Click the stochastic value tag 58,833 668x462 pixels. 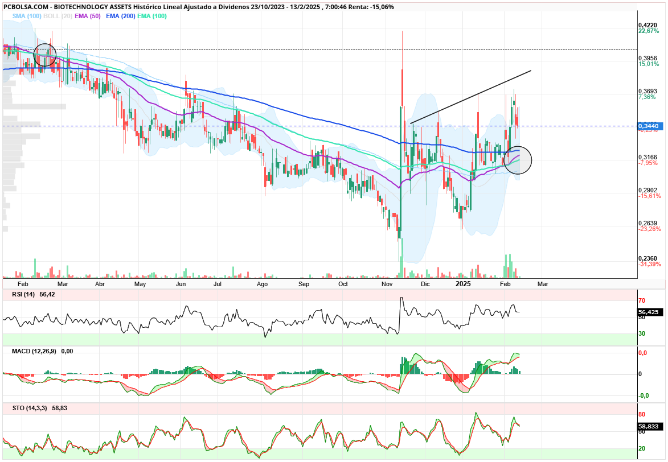(650, 426)
